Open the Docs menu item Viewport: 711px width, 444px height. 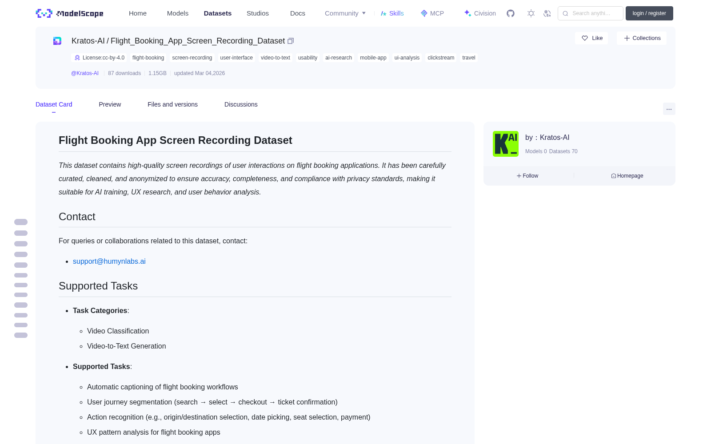(x=298, y=13)
